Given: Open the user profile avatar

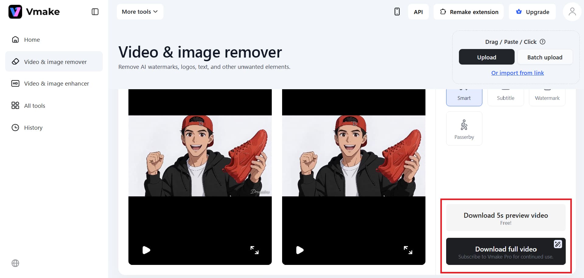Looking at the screenshot, I should click(572, 12).
